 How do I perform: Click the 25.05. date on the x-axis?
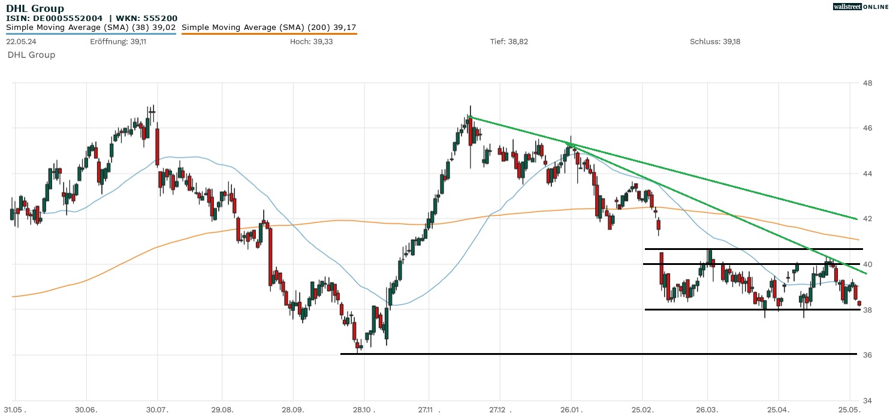pos(850,409)
